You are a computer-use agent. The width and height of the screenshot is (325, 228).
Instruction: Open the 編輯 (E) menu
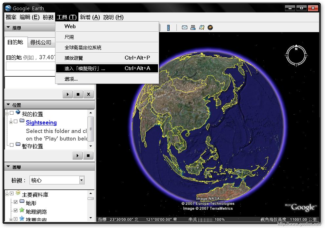[30, 17]
